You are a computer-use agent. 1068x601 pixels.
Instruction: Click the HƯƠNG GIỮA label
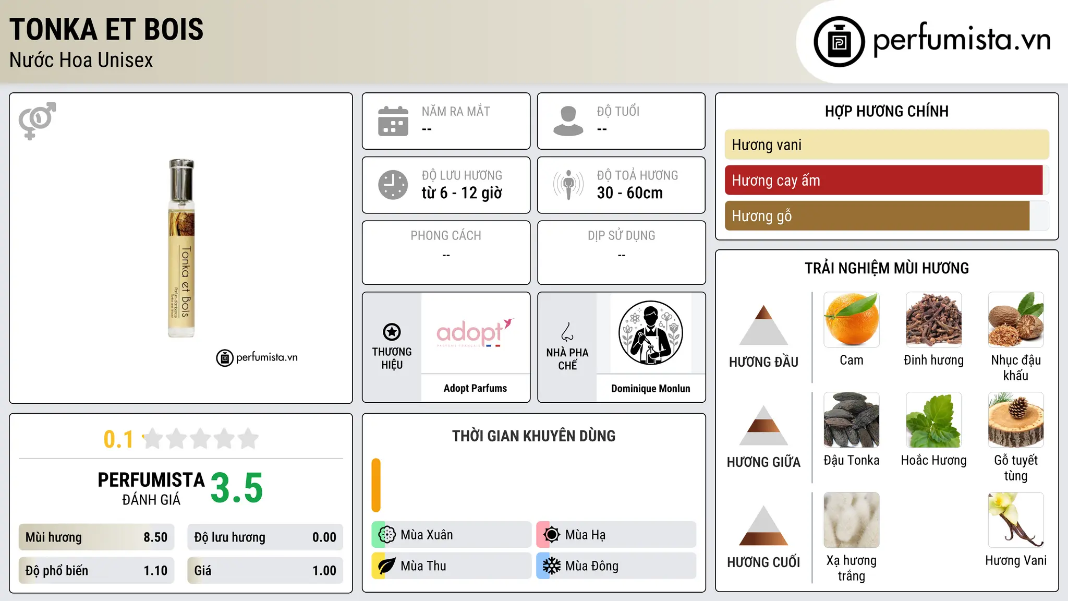(763, 462)
